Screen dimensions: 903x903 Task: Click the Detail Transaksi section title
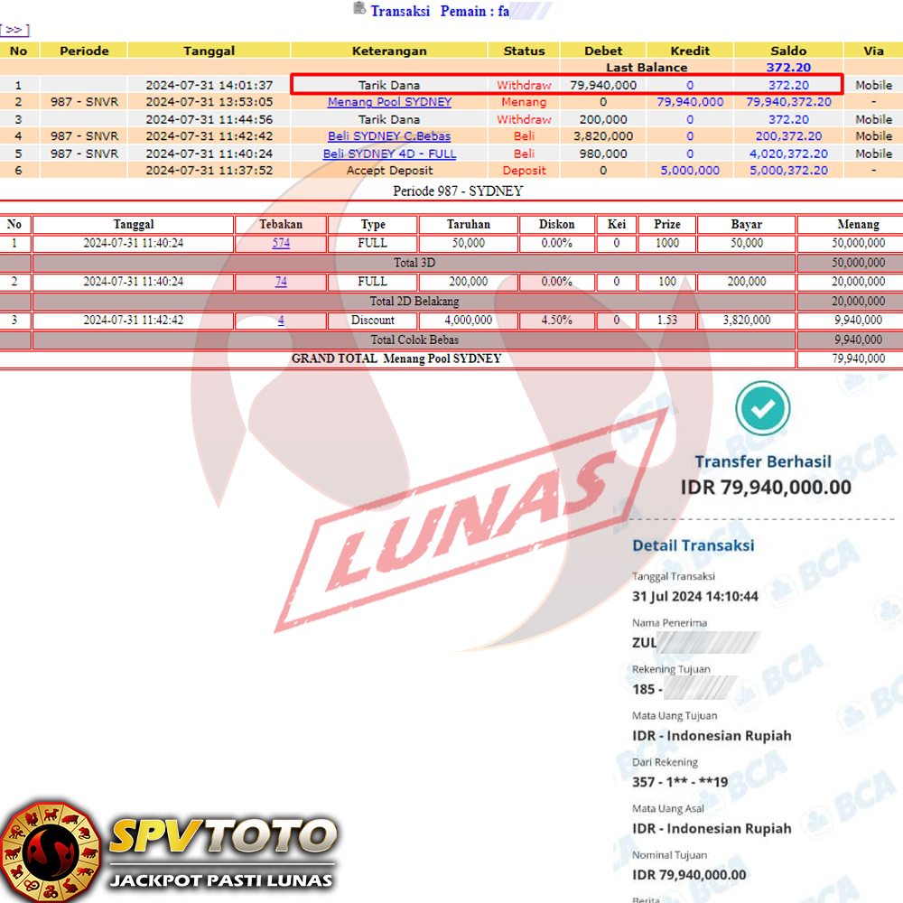693,545
